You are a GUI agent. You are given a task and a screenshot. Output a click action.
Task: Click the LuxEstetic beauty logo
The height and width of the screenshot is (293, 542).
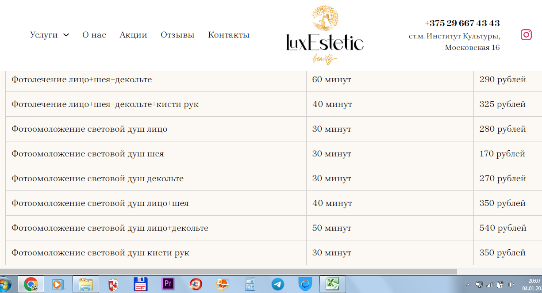[x=325, y=35]
